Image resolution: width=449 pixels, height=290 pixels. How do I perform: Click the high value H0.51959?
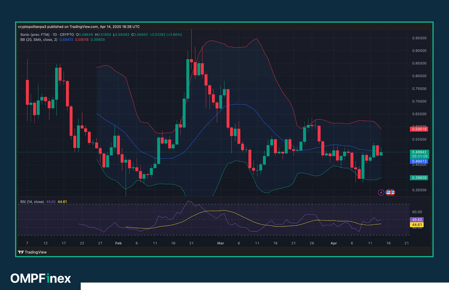[x=103, y=35]
